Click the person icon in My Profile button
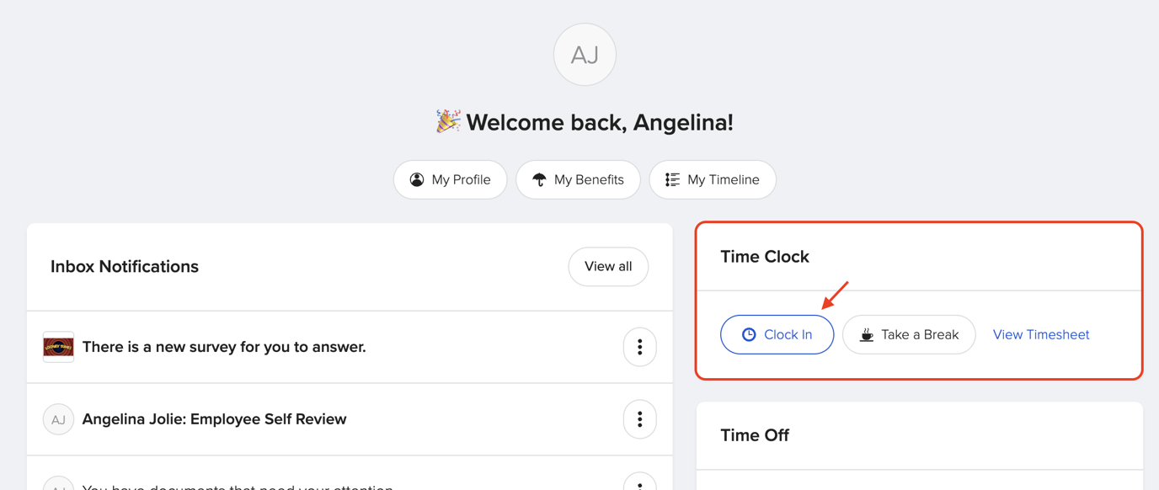 tap(416, 179)
